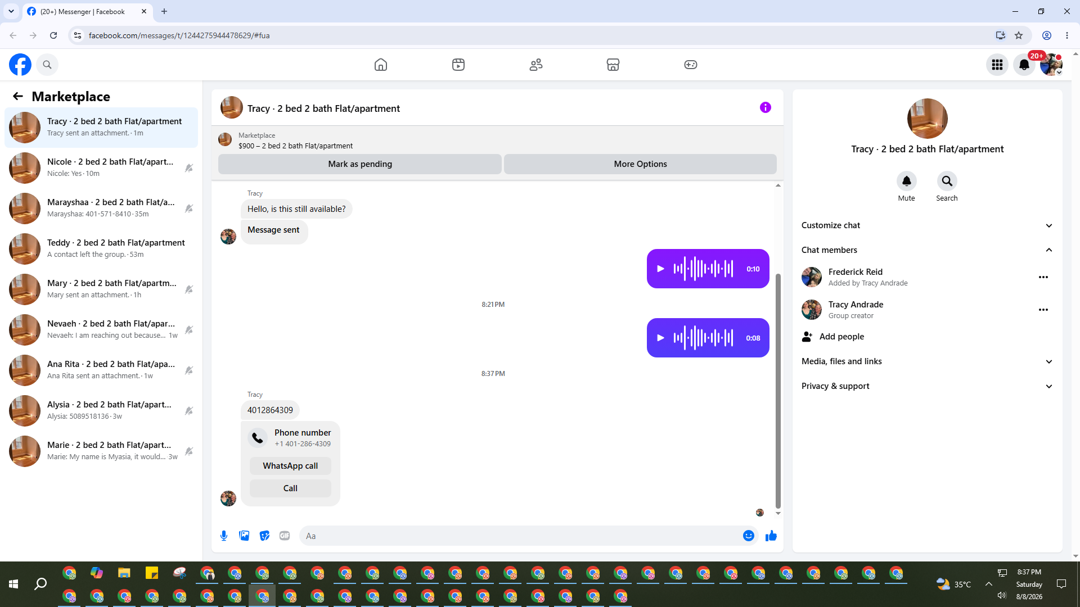Start a WhatsApp call to Tracy

pyautogui.click(x=290, y=466)
